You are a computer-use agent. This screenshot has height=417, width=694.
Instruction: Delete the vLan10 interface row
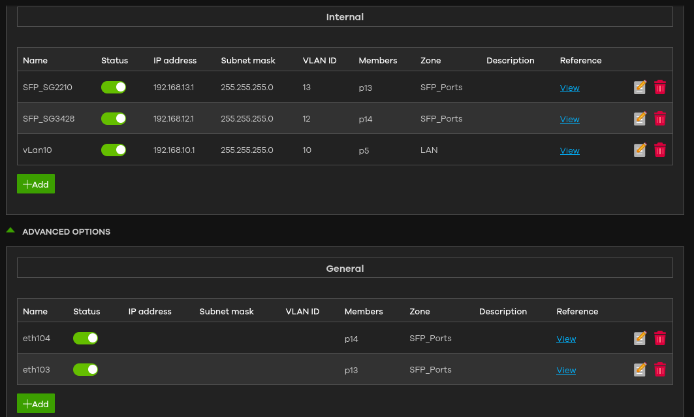[x=660, y=150]
